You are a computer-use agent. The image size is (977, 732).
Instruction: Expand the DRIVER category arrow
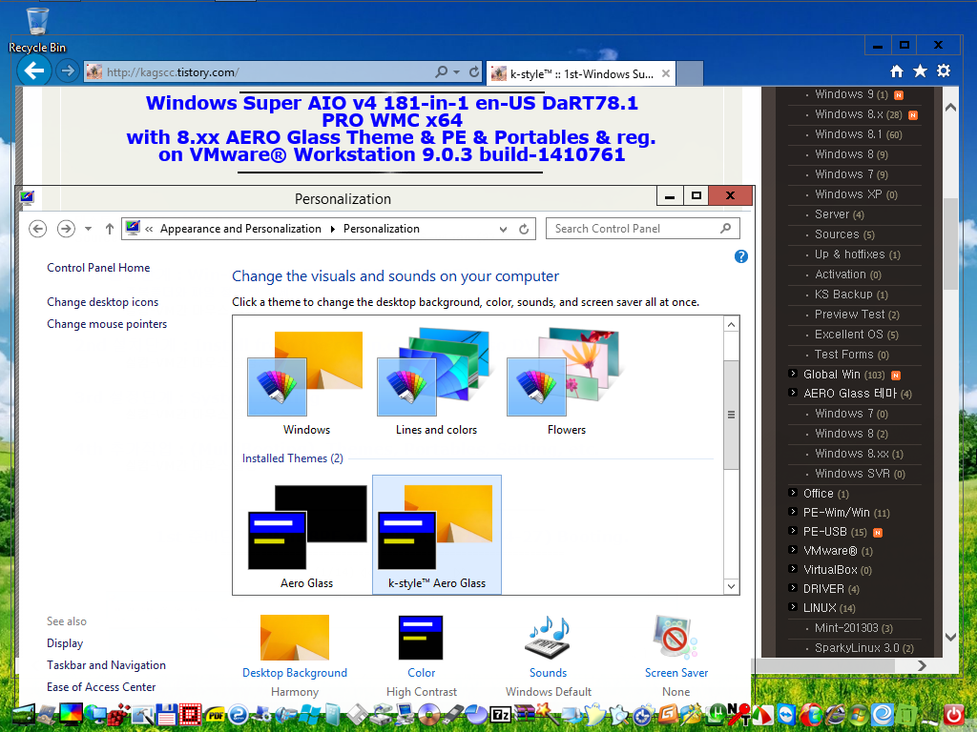pos(793,588)
